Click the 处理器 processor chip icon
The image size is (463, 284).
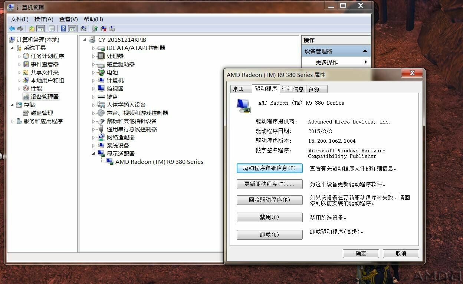[x=101, y=56]
